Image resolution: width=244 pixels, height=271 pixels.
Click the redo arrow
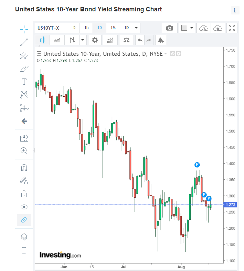tap(149, 40)
